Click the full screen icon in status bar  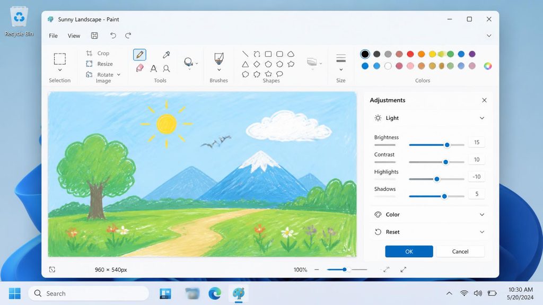(403, 269)
